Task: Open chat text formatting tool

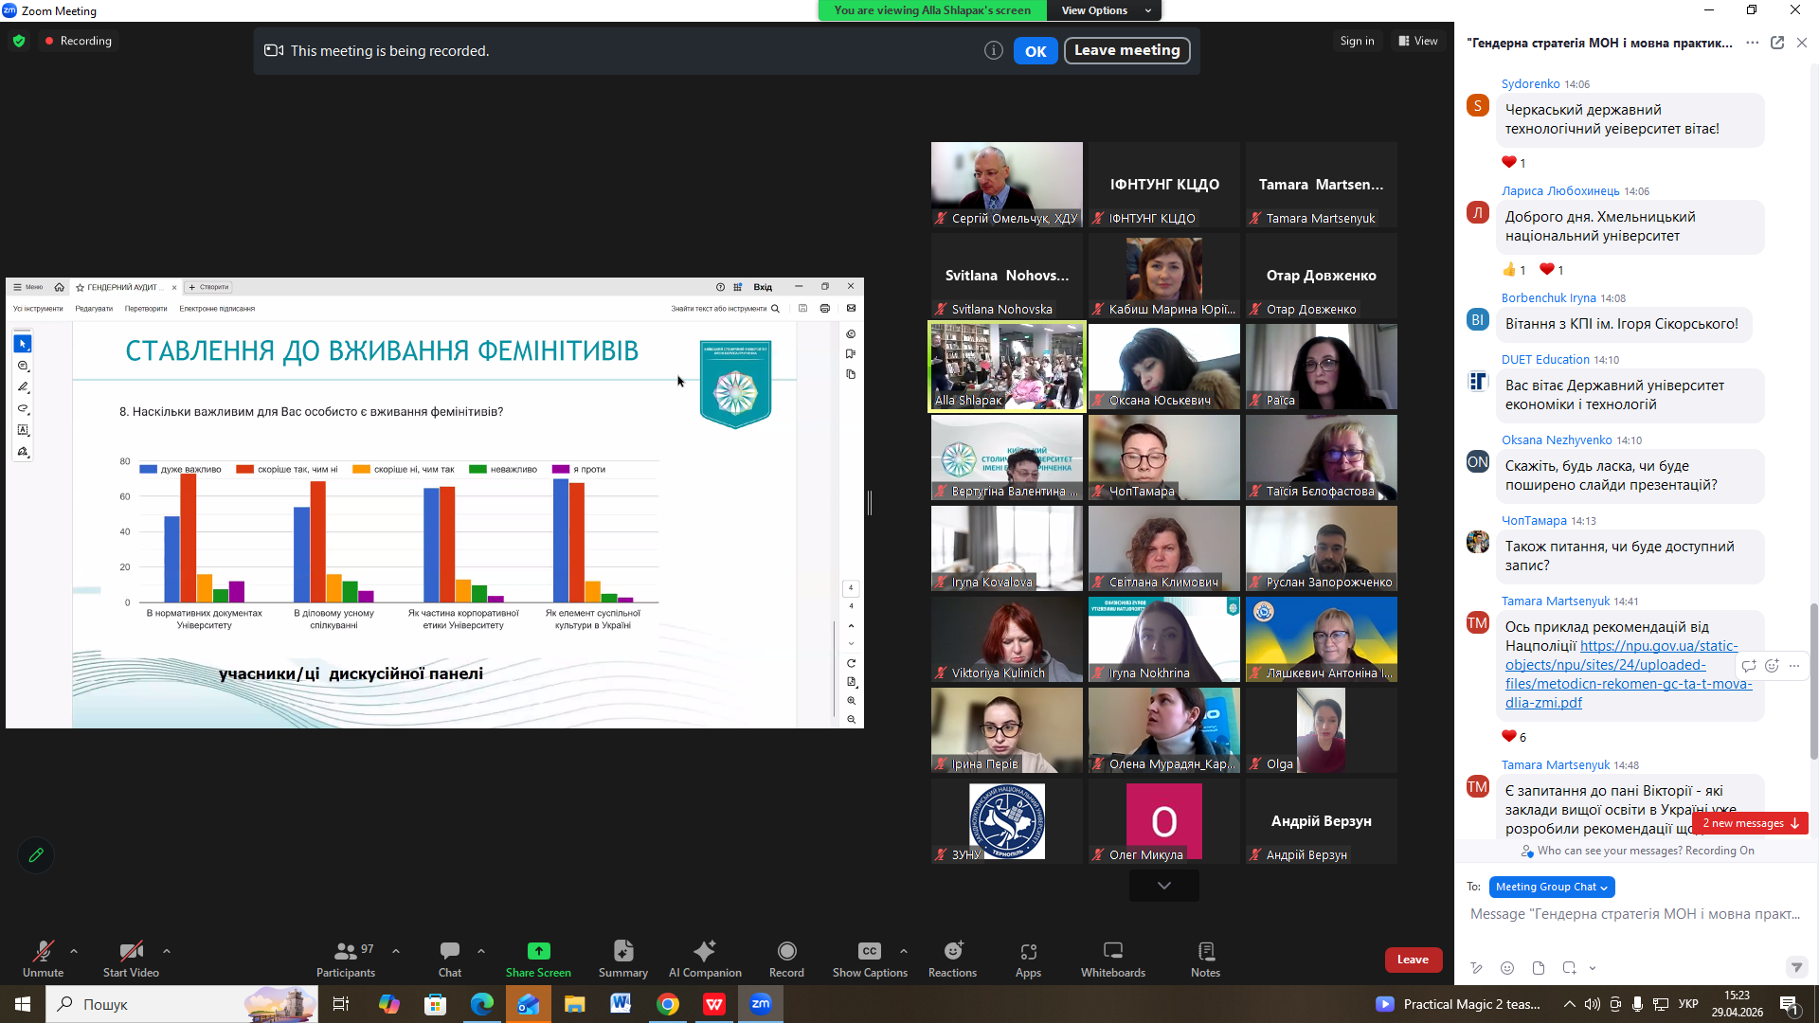Action: [1476, 968]
